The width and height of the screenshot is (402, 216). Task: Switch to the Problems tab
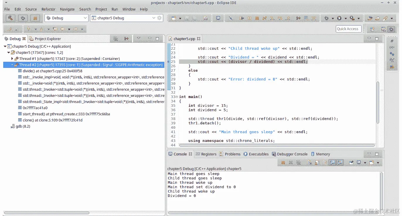[230, 154]
